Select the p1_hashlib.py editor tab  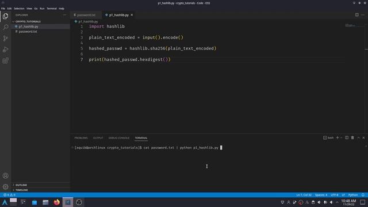(119, 15)
